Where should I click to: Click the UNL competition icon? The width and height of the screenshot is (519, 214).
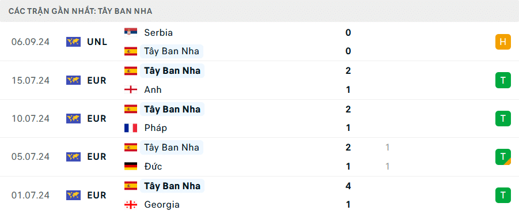74,42
